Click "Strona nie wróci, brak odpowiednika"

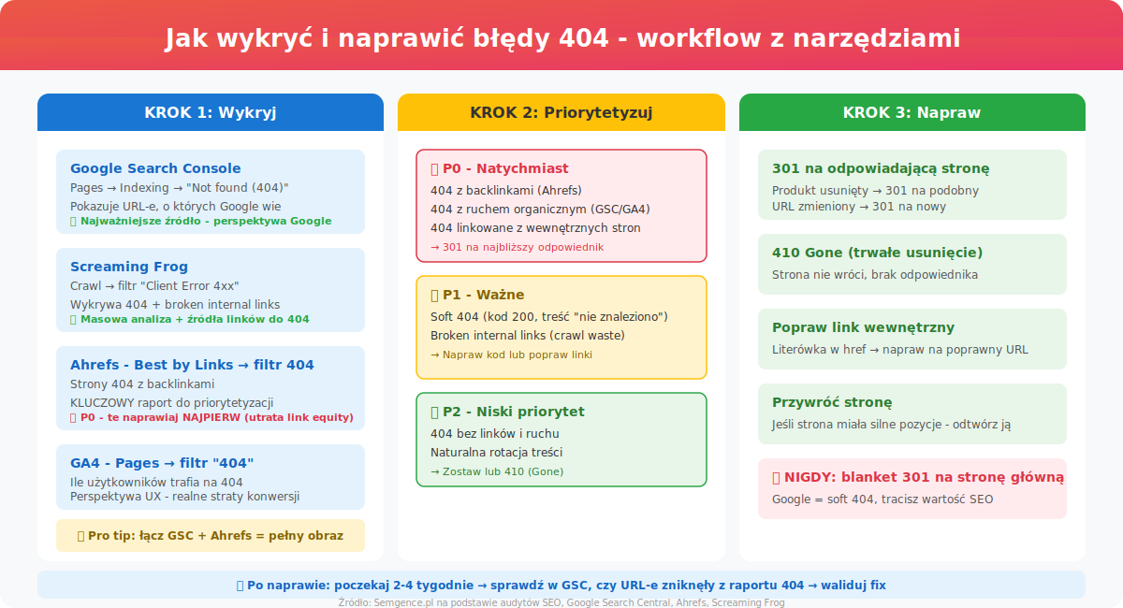(875, 275)
